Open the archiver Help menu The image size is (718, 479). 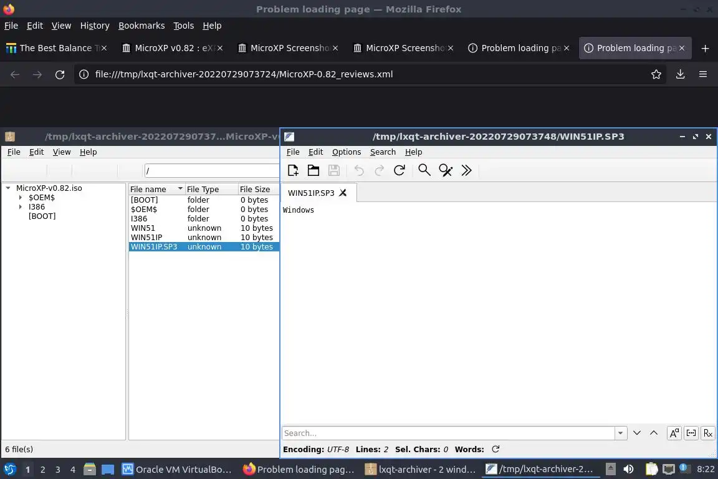(x=88, y=152)
